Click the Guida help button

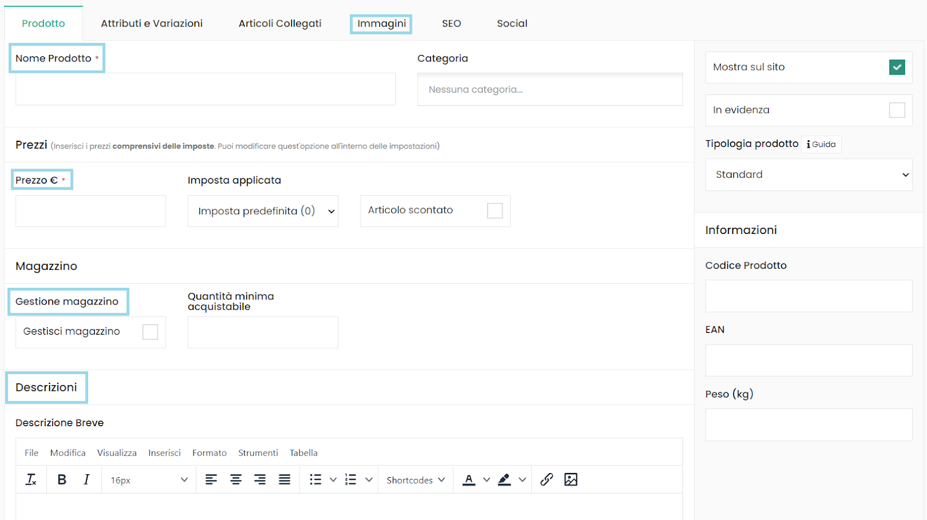[x=821, y=144]
